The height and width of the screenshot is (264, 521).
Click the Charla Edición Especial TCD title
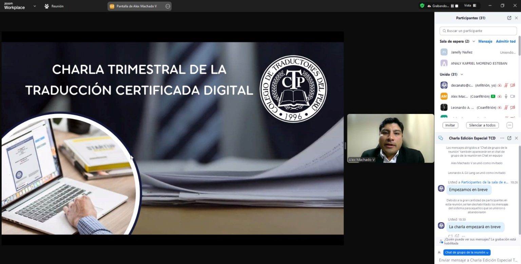(472, 138)
